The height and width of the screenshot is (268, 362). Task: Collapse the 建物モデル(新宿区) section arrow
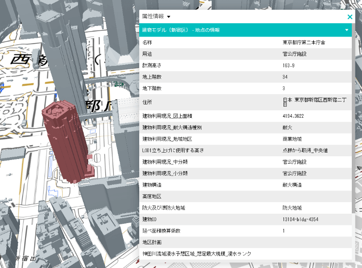point(346,30)
